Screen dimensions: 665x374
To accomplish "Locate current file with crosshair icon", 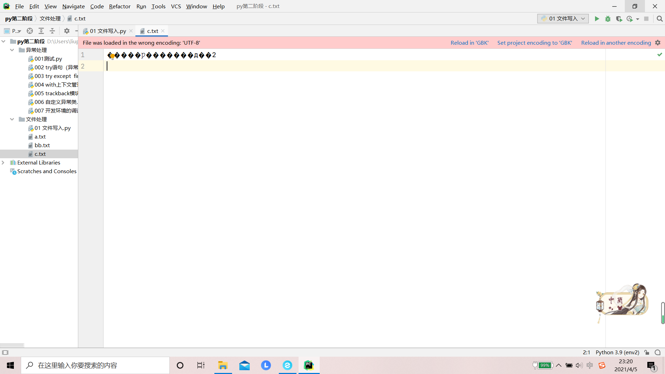I will [x=30, y=31].
